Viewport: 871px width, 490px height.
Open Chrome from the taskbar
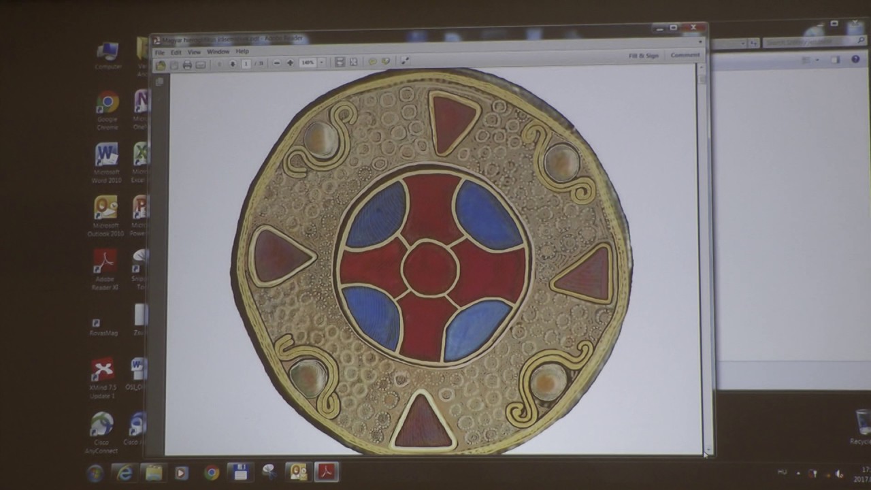click(x=212, y=473)
